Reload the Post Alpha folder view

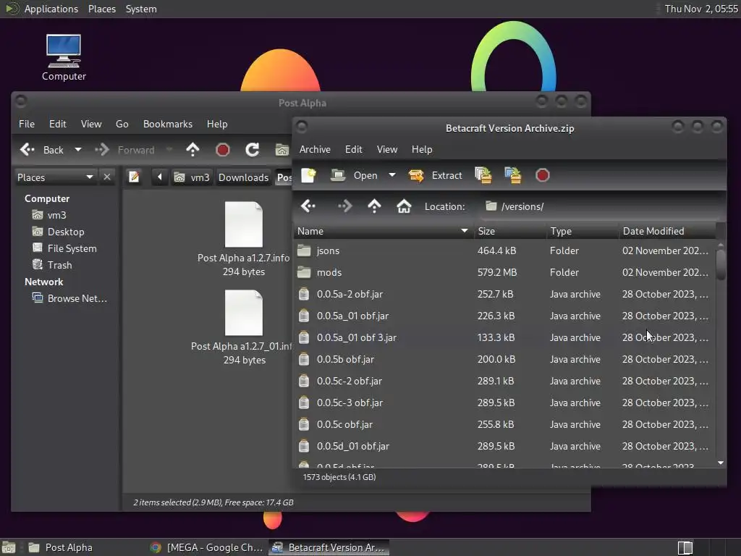253,150
